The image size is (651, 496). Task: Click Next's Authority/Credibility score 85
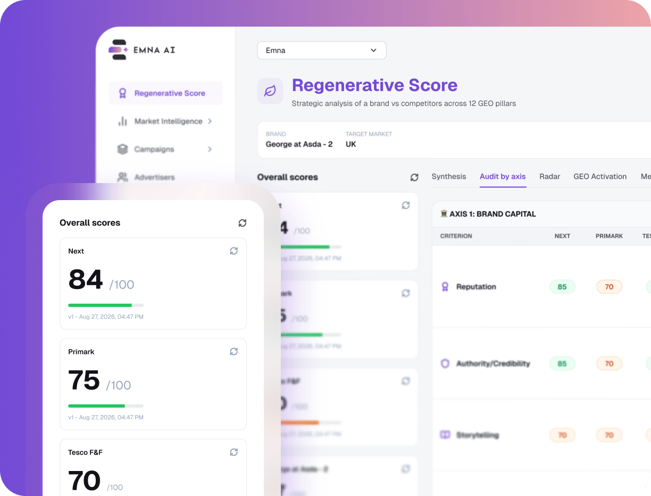tap(562, 364)
